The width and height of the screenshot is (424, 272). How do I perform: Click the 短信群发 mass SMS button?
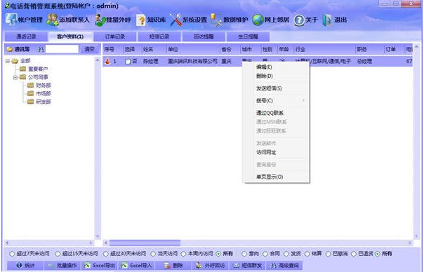pyautogui.click(x=248, y=265)
